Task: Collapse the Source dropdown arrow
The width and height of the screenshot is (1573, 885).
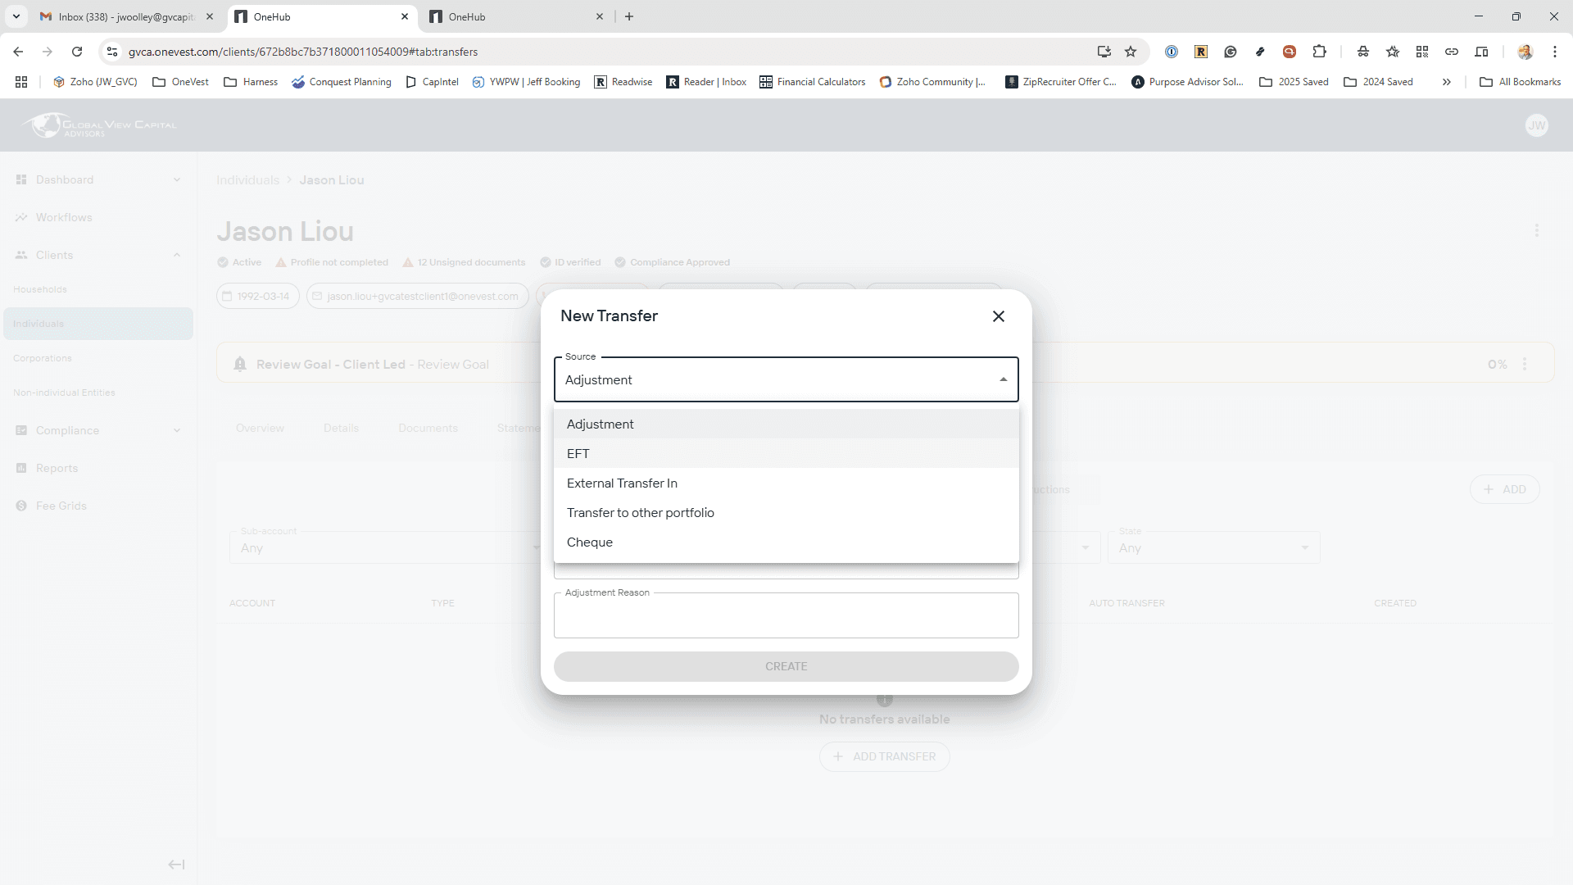Action: pos(1003,379)
